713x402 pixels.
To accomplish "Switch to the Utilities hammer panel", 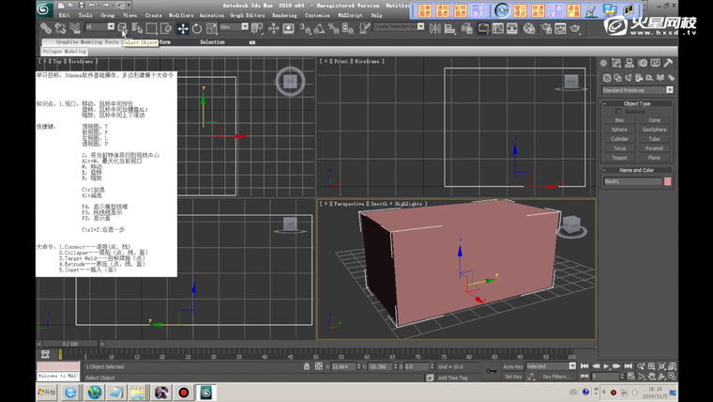I will click(668, 63).
